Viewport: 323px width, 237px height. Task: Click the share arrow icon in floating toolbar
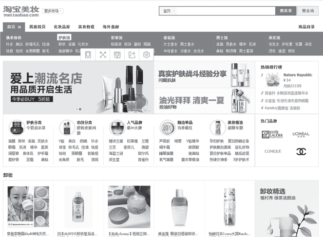(132, 55)
